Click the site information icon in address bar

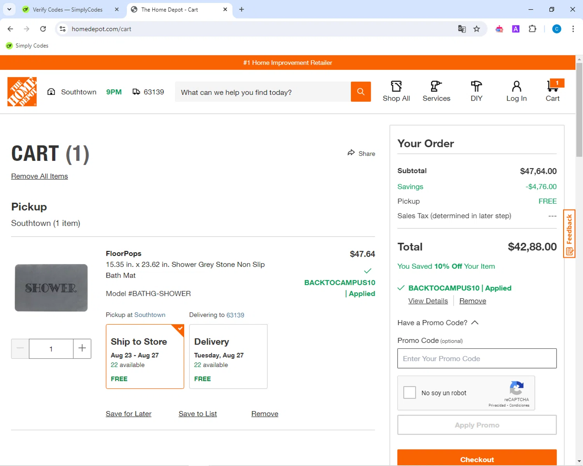click(x=63, y=29)
